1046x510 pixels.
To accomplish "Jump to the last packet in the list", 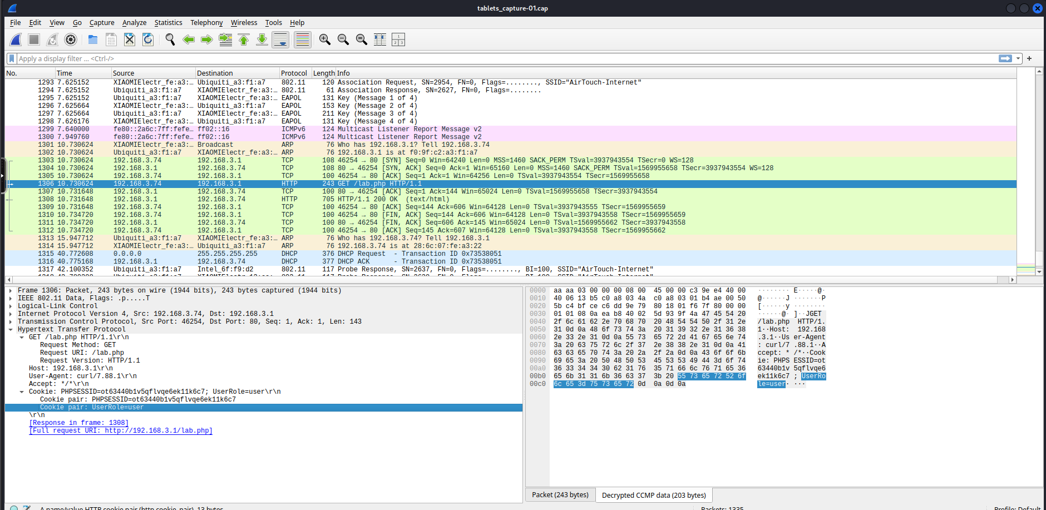I will click(261, 39).
